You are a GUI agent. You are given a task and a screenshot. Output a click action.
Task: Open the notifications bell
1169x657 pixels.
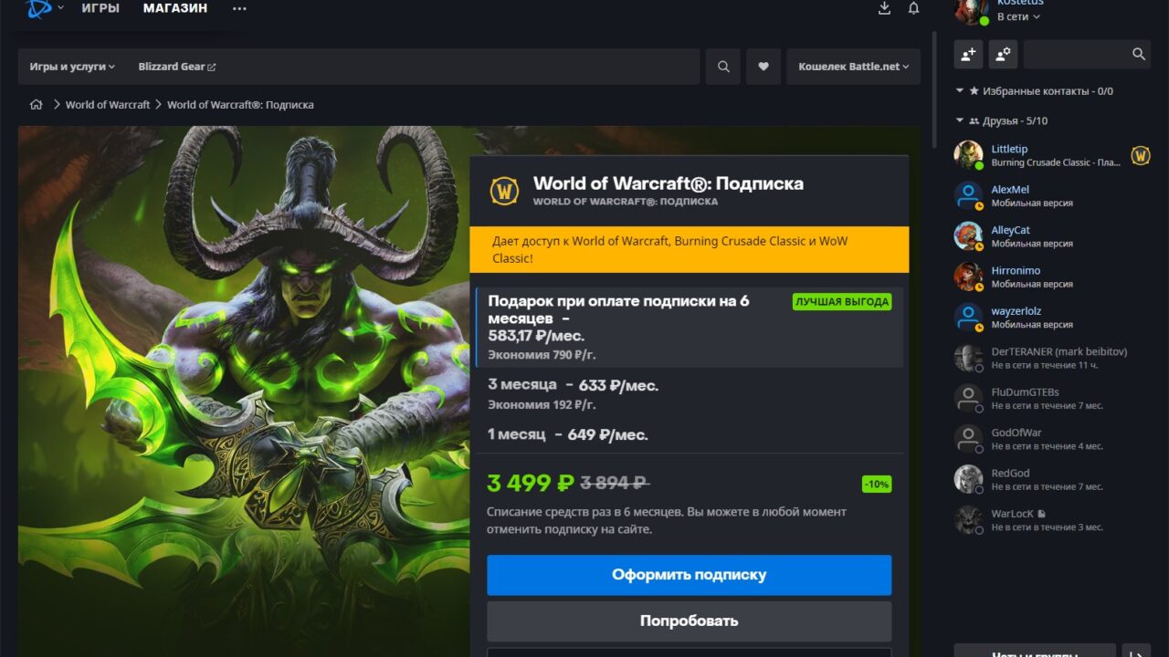point(913,8)
